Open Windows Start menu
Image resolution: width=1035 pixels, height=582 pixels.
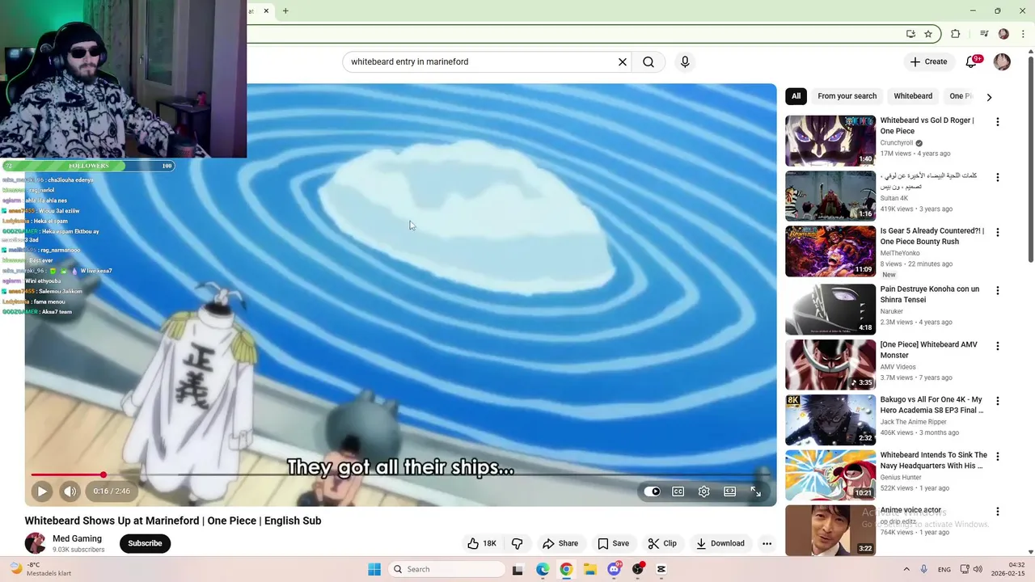point(374,569)
